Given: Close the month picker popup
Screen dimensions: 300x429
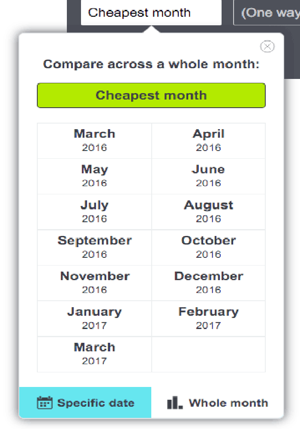Looking at the screenshot, I should 267,46.
